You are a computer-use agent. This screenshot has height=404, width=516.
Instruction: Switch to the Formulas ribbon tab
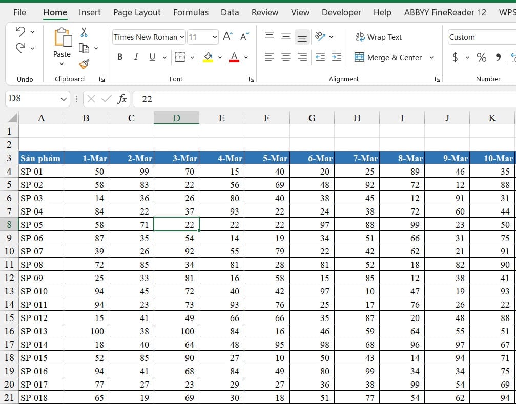click(191, 12)
